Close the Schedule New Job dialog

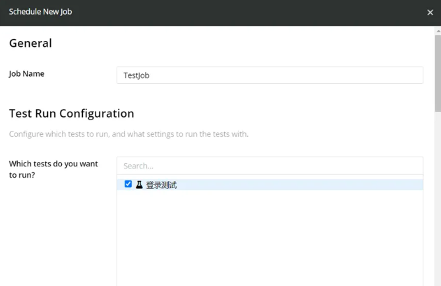(430, 13)
